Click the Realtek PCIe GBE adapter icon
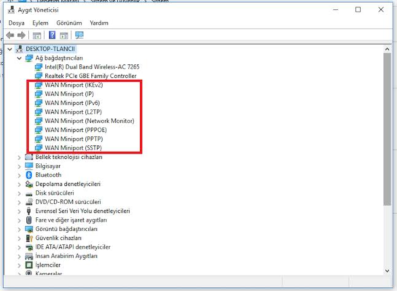 click(39, 76)
